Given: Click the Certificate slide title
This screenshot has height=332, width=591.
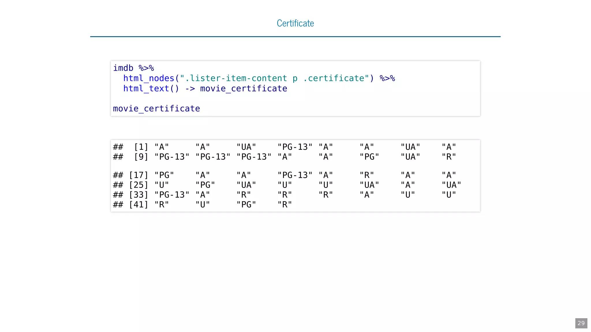Looking at the screenshot, I should pos(295,23).
